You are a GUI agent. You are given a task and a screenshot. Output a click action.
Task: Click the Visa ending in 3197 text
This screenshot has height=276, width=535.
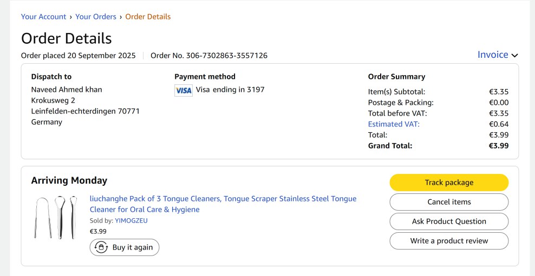(x=230, y=90)
